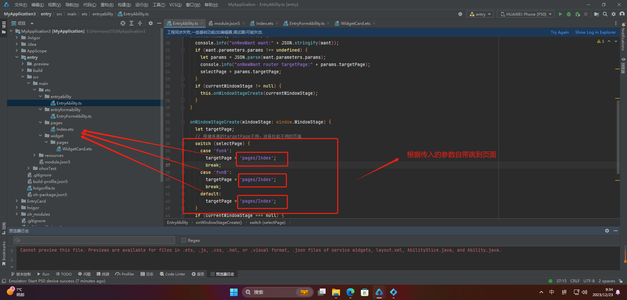Hide the previewer log panel
Viewport: 627px width, 300px height.
[616, 231]
